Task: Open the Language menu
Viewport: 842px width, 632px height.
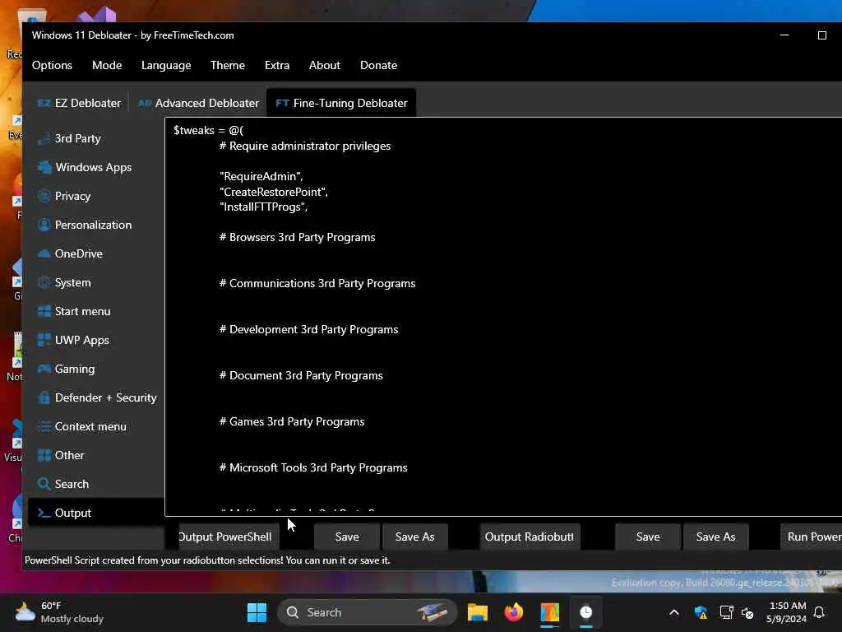Action: (x=166, y=65)
